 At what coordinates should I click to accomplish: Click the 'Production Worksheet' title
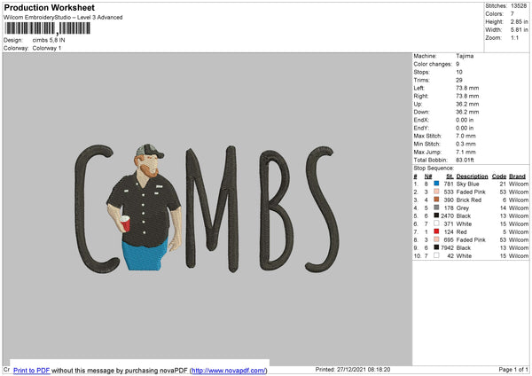pyautogui.click(x=49, y=7)
